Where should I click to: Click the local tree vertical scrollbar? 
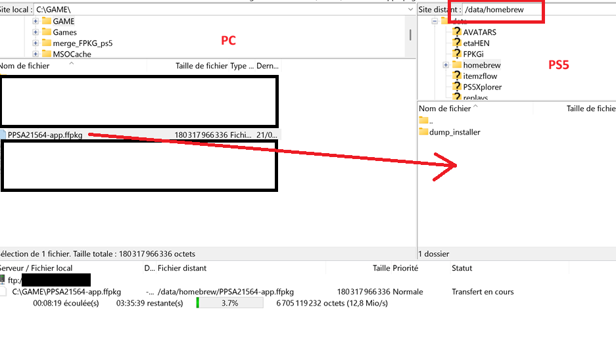pyautogui.click(x=410, y=35)
